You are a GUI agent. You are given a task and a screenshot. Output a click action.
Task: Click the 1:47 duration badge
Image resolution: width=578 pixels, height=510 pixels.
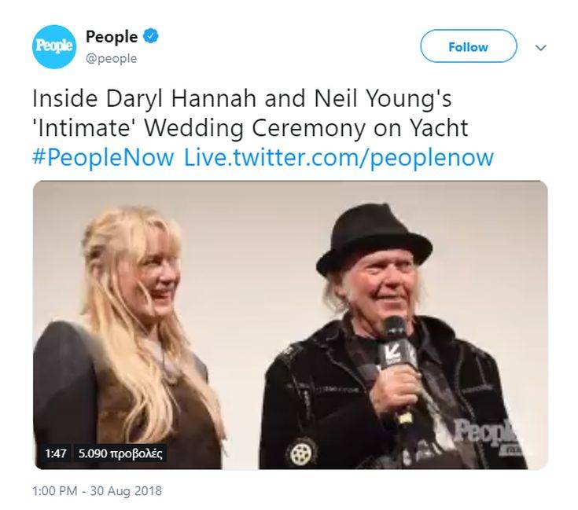pyautogui.click(x=56, y=453)
